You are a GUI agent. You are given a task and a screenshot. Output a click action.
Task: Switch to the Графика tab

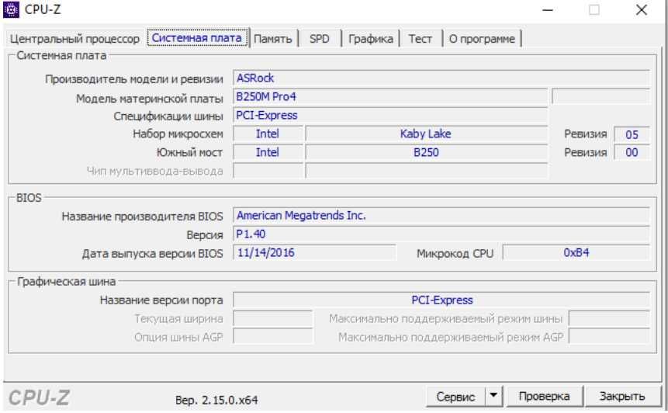[371, 39]
